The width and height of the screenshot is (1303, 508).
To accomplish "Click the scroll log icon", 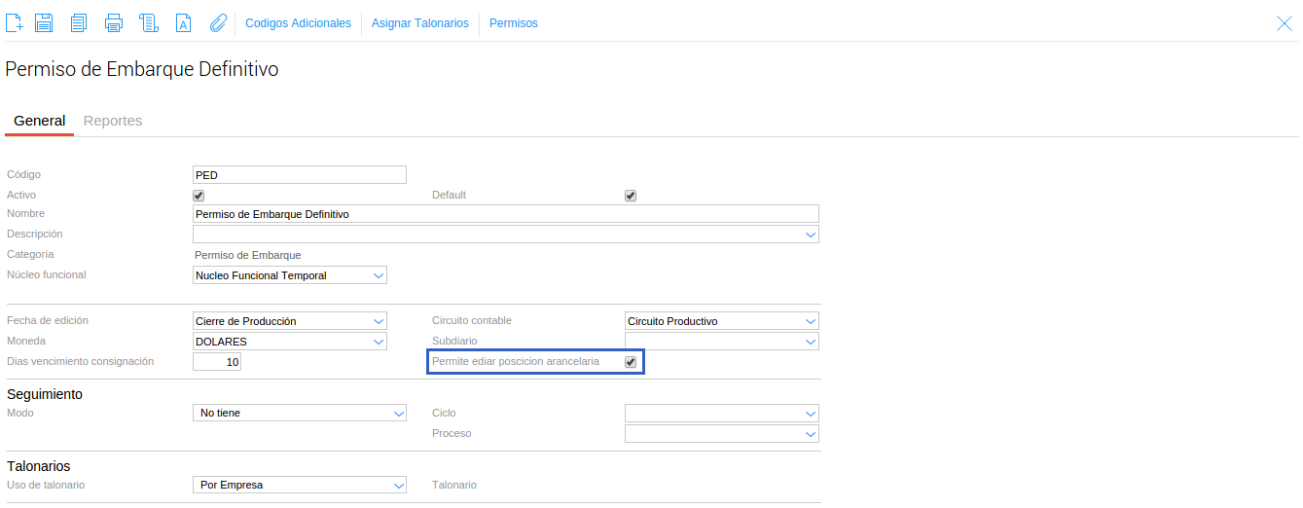I will [149, 23].
